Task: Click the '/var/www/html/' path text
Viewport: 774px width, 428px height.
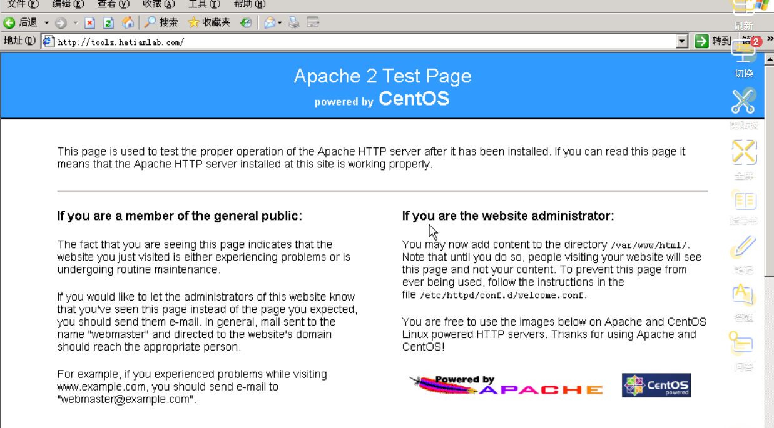Action: [649, 246]
